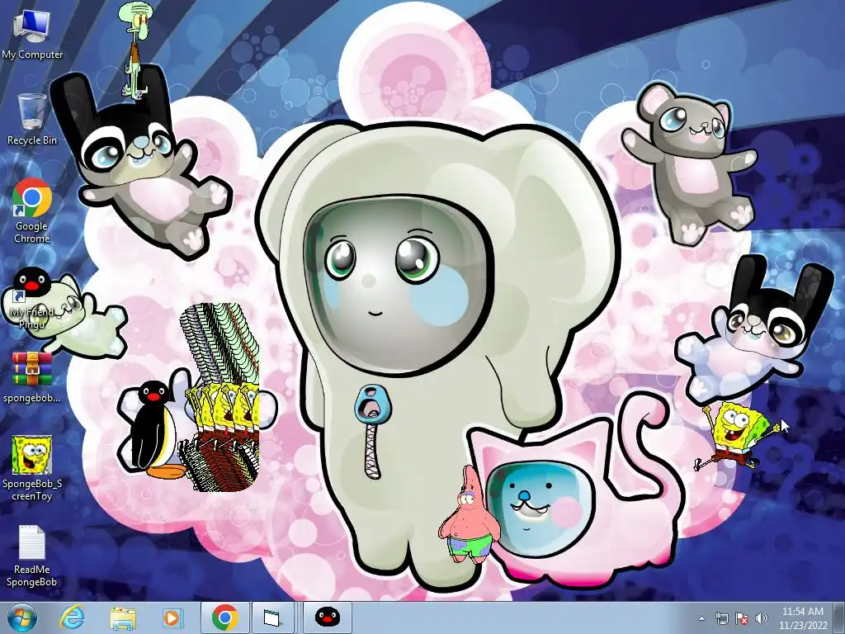Select the Google Chrome desktop shortcut
This screenshot has height=634, width=845.
click(x=32, y=211)
